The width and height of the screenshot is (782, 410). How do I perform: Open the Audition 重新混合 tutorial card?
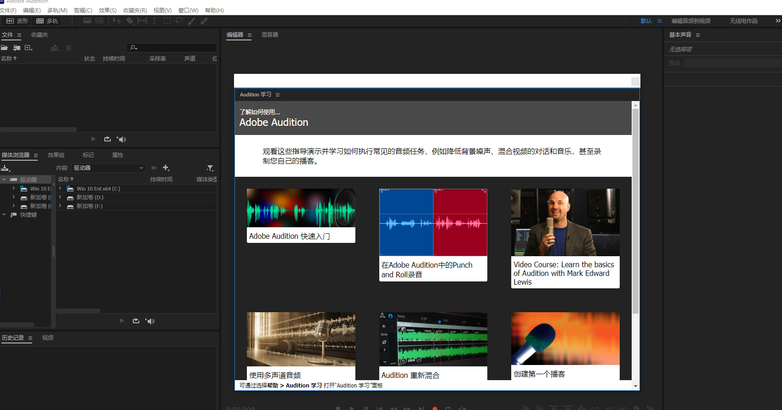433,346
